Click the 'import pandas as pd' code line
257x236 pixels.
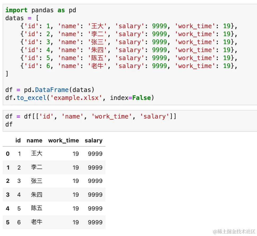(41, 10)
